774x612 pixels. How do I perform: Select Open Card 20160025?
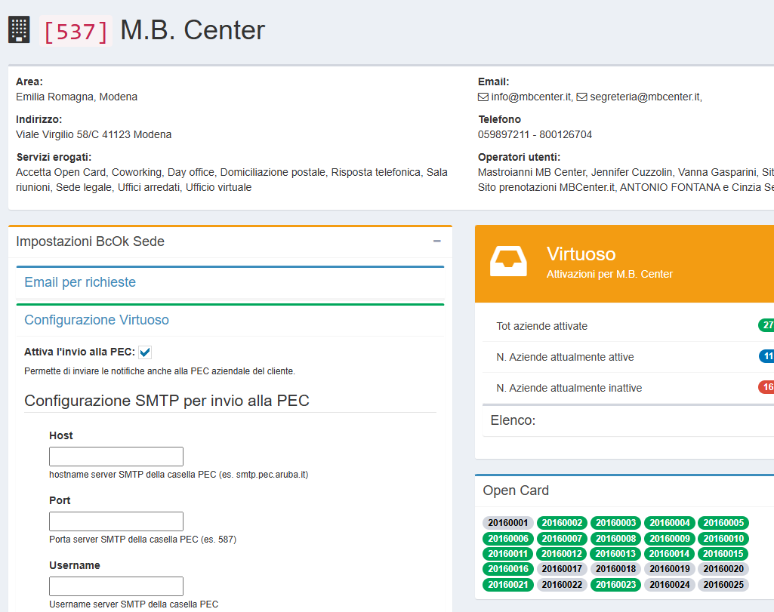(723, 585)
